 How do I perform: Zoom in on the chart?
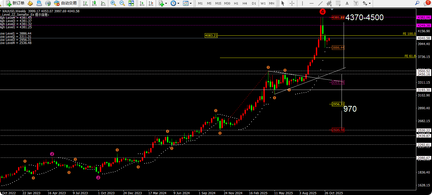pos(113,3)
